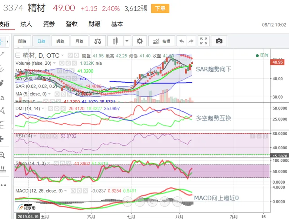289x219 pixels.
Task: Select the candle ruler measure tool
Action: [x=3, y=169]
